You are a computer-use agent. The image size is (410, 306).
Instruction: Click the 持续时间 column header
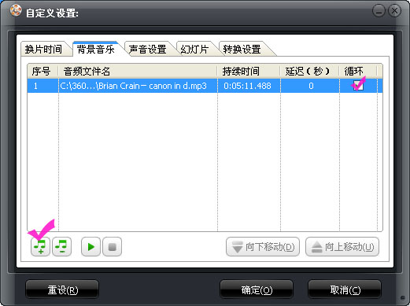(x=249, y=71)
